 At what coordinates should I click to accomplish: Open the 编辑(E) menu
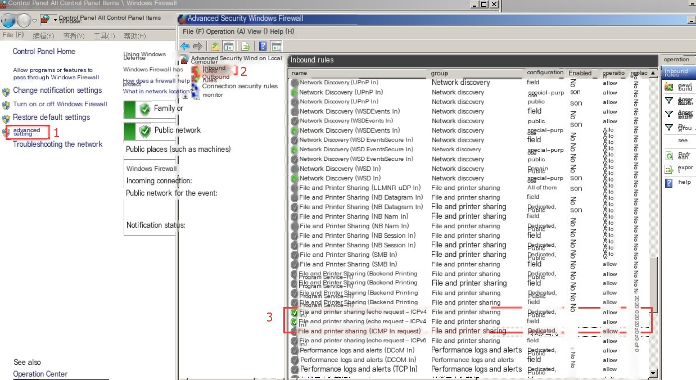coord(43,36)
